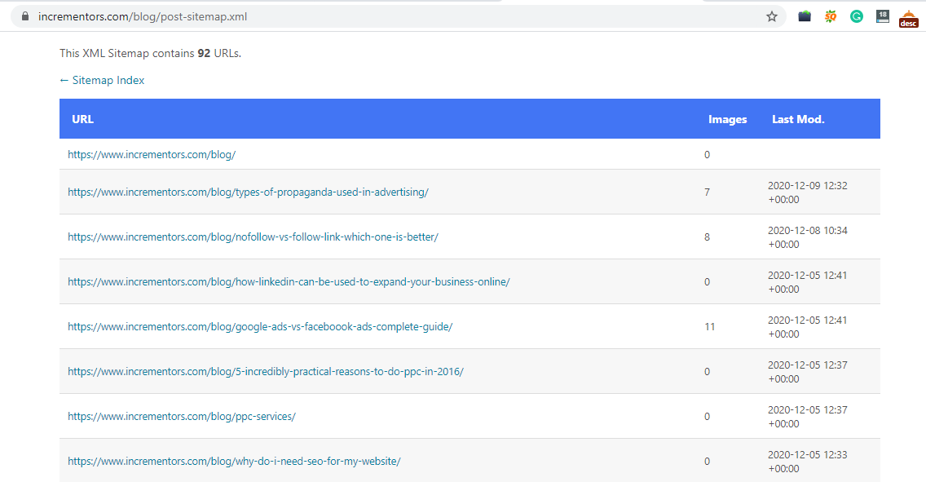The height and width of the screenshot is (482, 926).
Task: Sort by the Images column header
Action: pos(728,119)
